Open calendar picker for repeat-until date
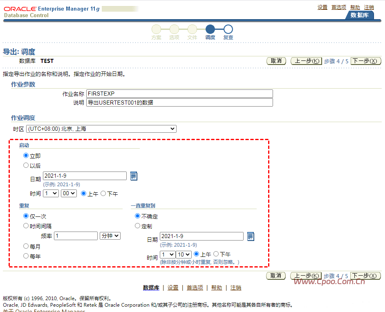 [x=251, y=236]
